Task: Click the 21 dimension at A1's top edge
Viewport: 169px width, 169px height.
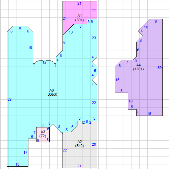Action: tap(79, 4)
